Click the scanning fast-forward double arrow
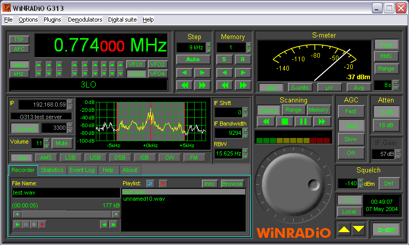The width and height of the screenshot is (409, 245). point(322,121)
